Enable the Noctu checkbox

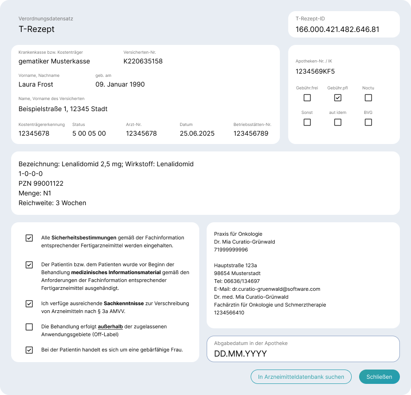coord(368,98)
